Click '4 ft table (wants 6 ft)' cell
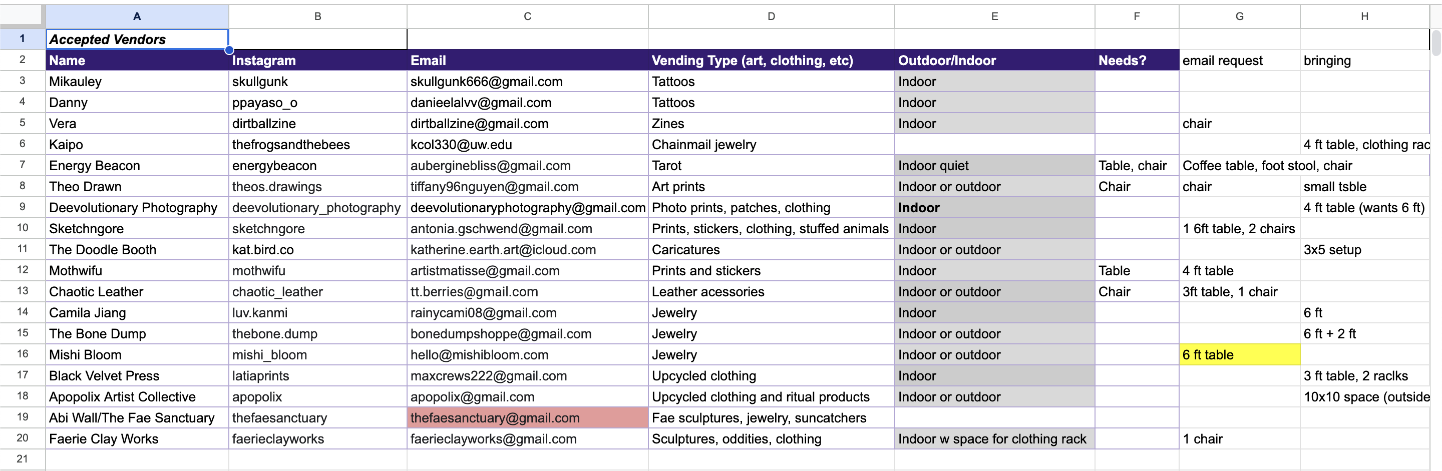The height and width of the screenshot is (471, 1442). (1365, 208)
